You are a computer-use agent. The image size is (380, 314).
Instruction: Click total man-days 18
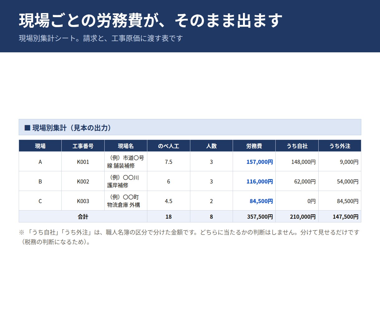click(169, 216)
